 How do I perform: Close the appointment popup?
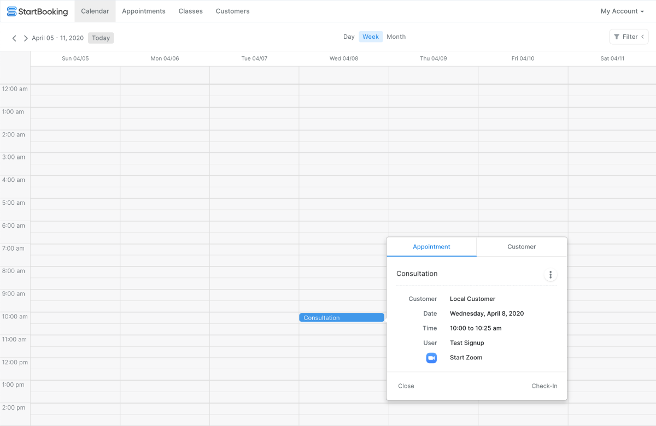[406, 386]
